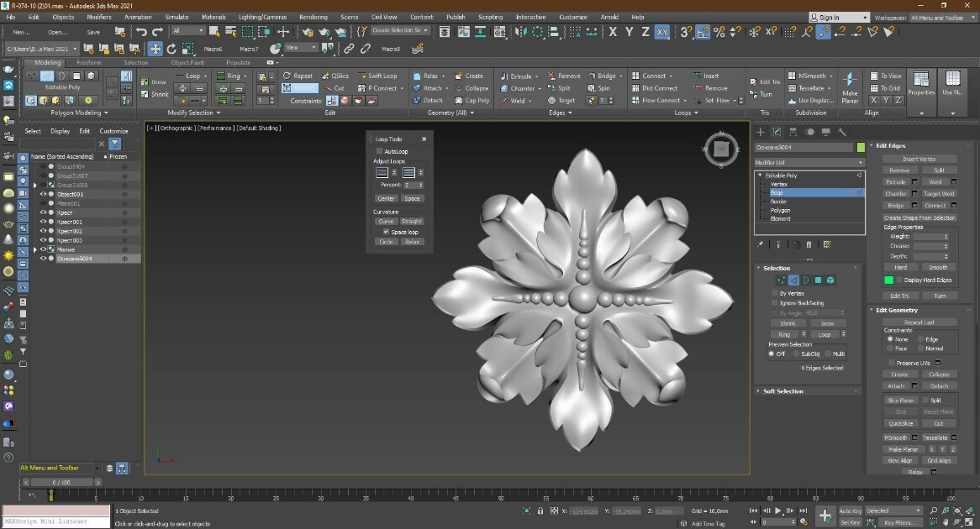
Task: Open the Create Selection Set dropdown
Action: [401, 30]
